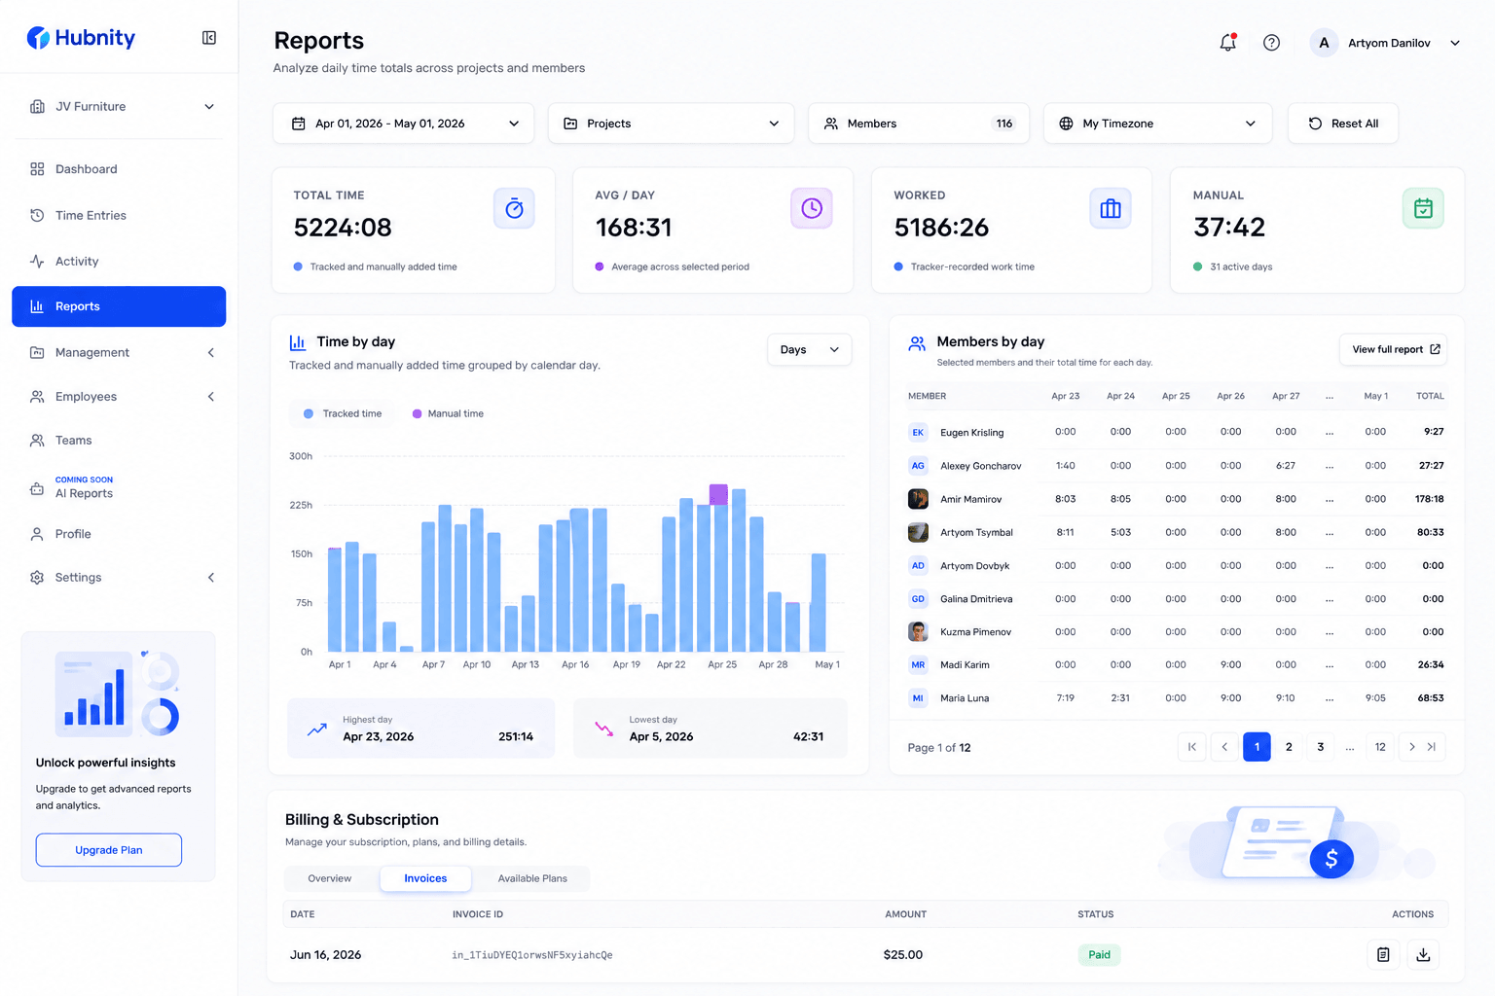The image size is (1495, 996).
Task: Go to page 2 of members
Action: (1289, 747)
